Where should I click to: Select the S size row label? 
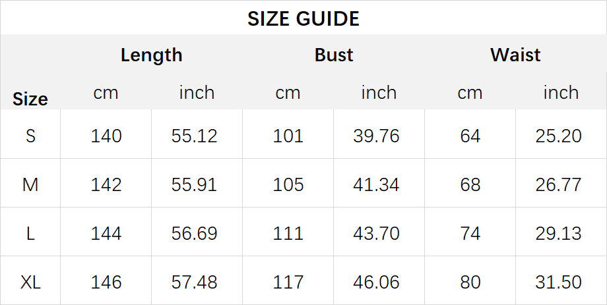pyautogui.click(x=30, y=136)
